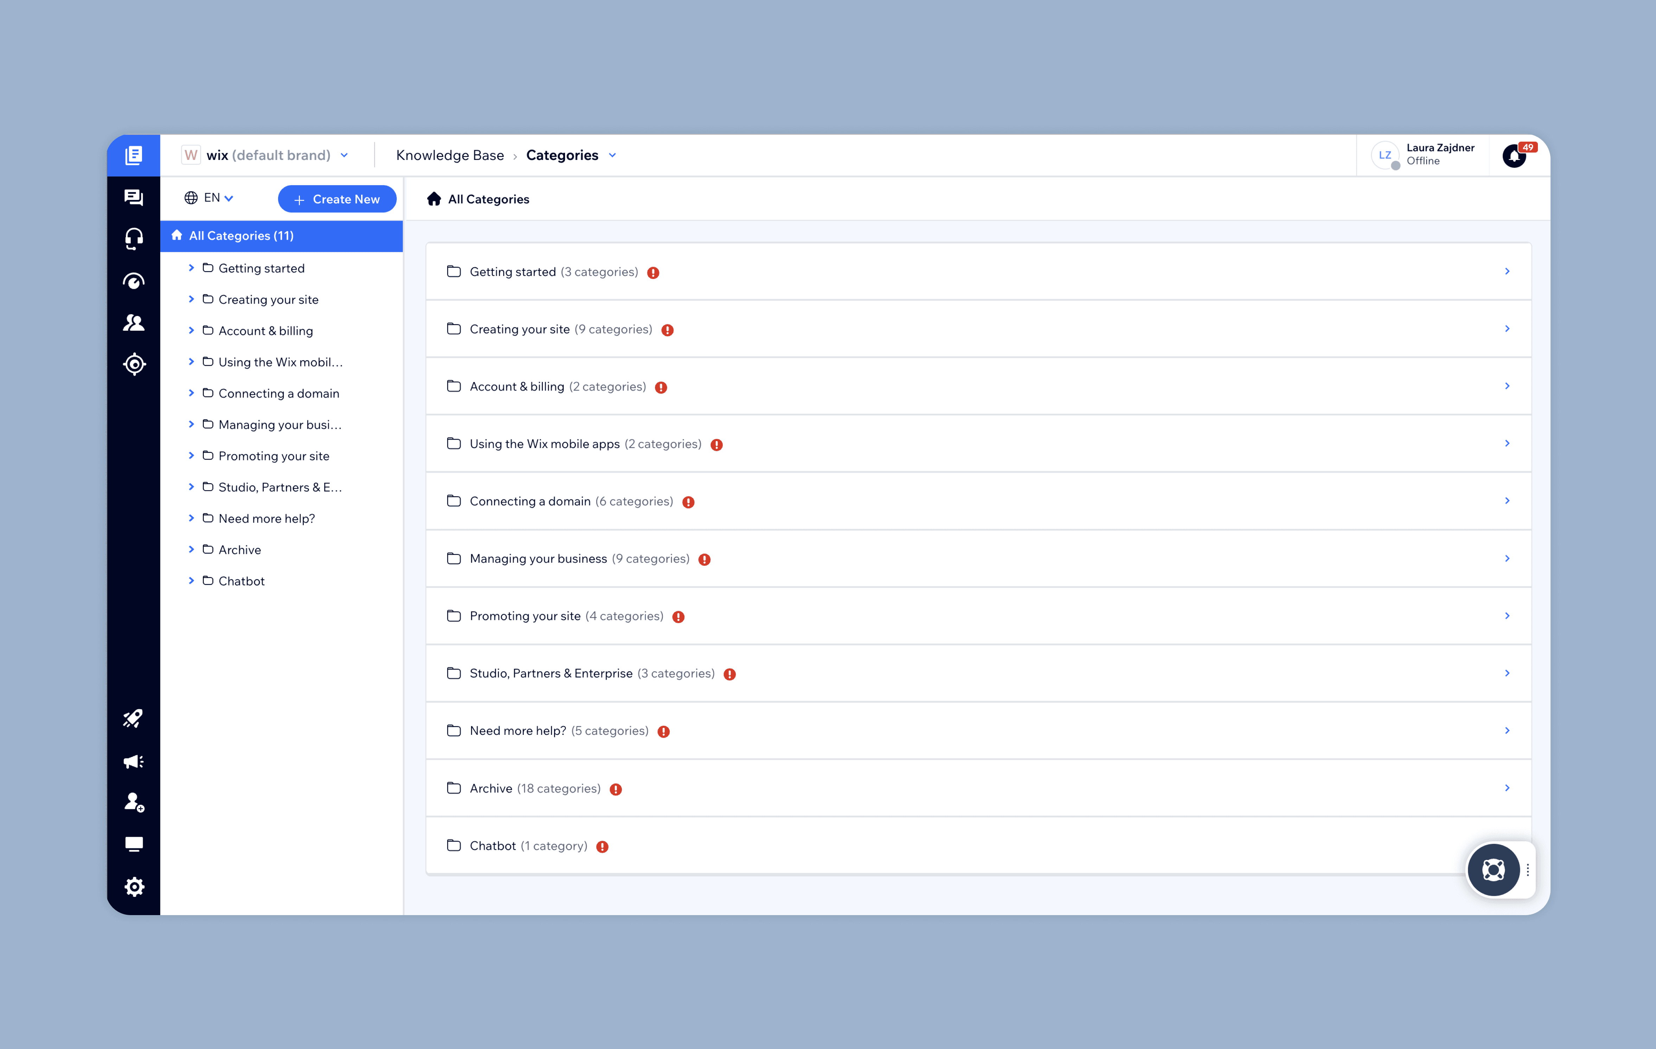Expand the Archive tree folder
1656x1049 pixels.
click(x=191, y=549)
